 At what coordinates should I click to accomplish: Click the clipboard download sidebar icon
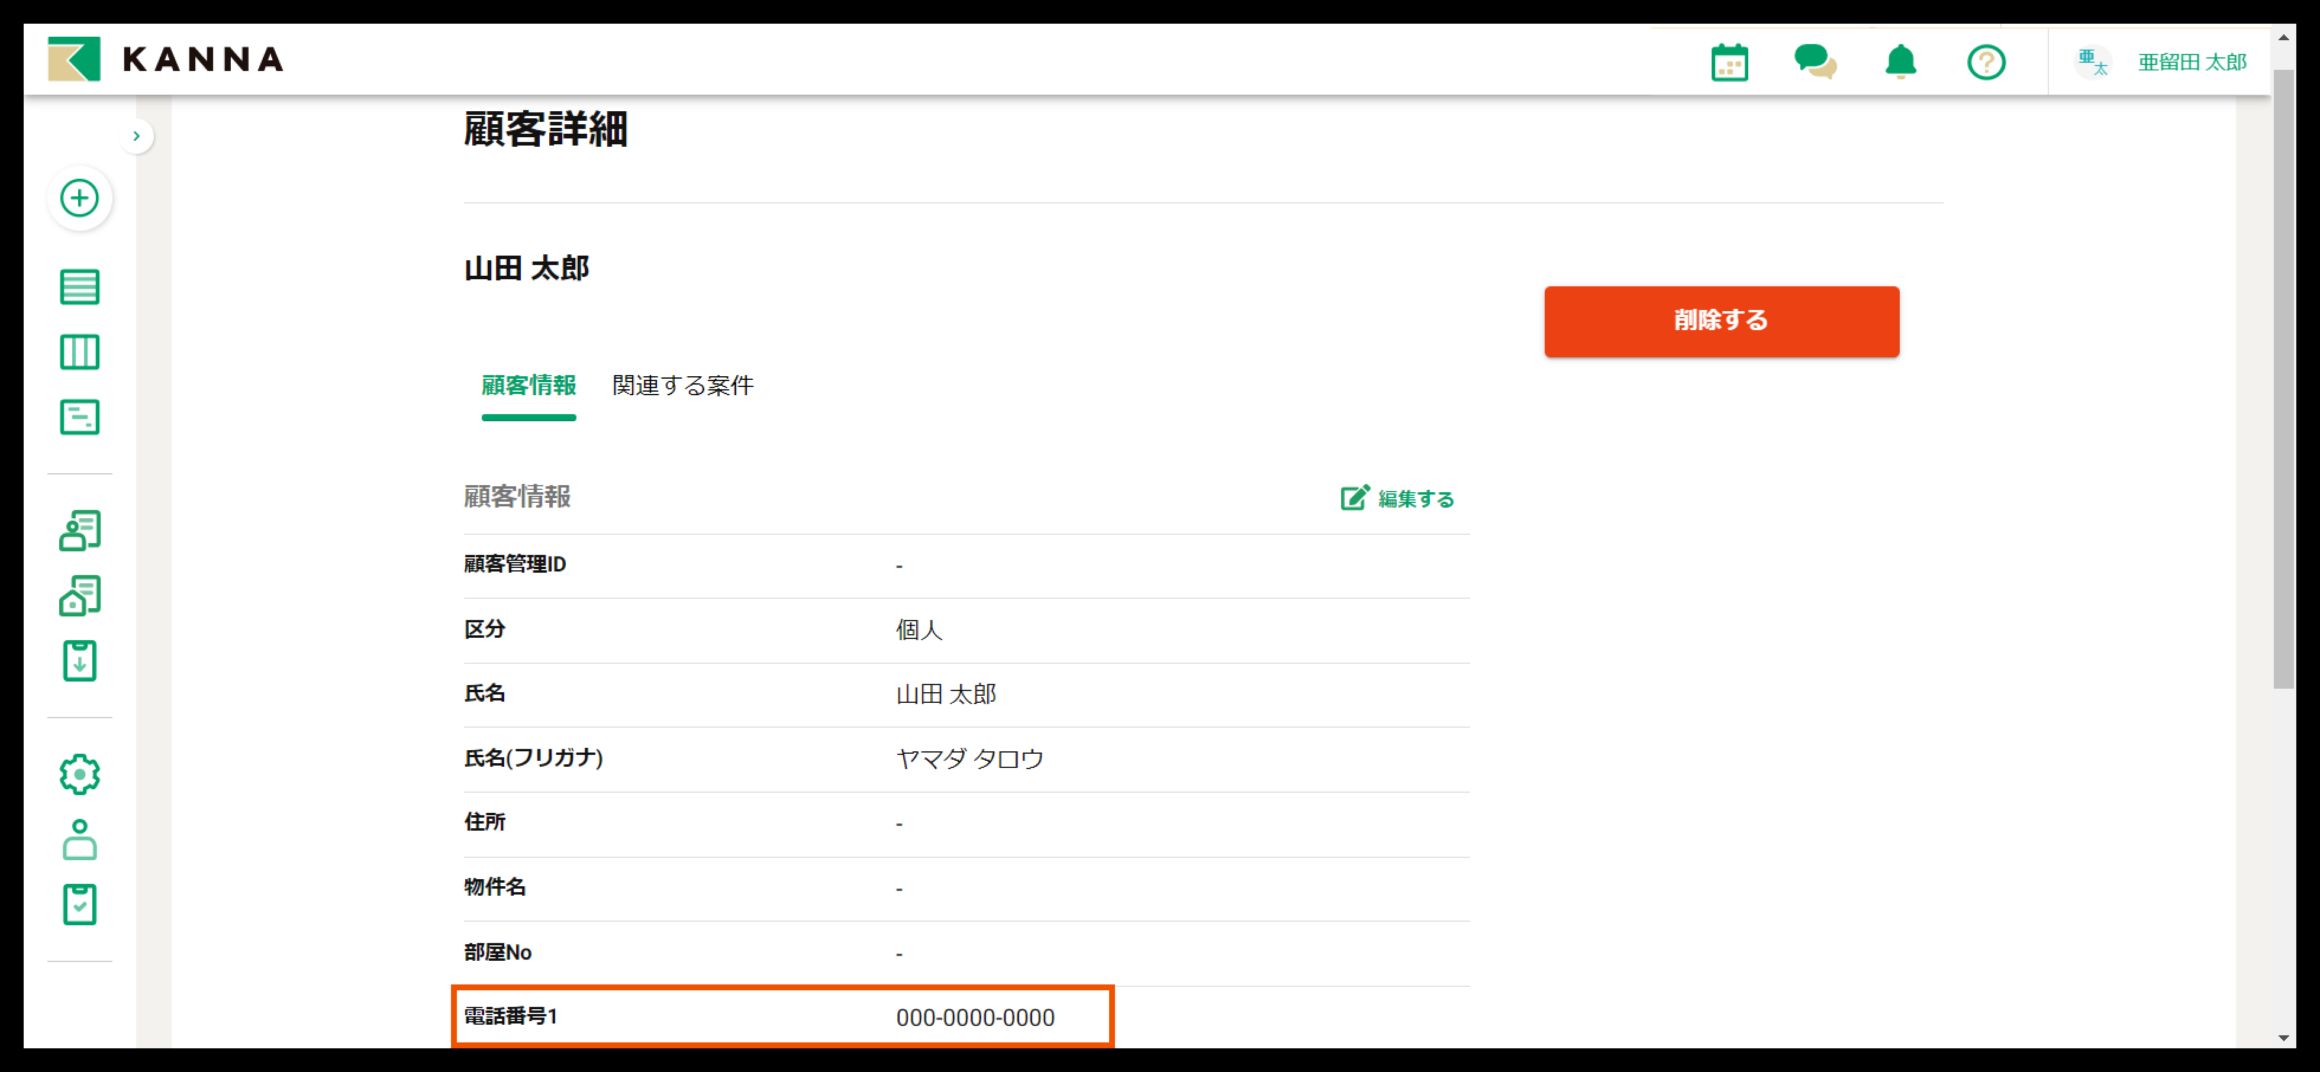pyautogui.click(x=79, y=661)
